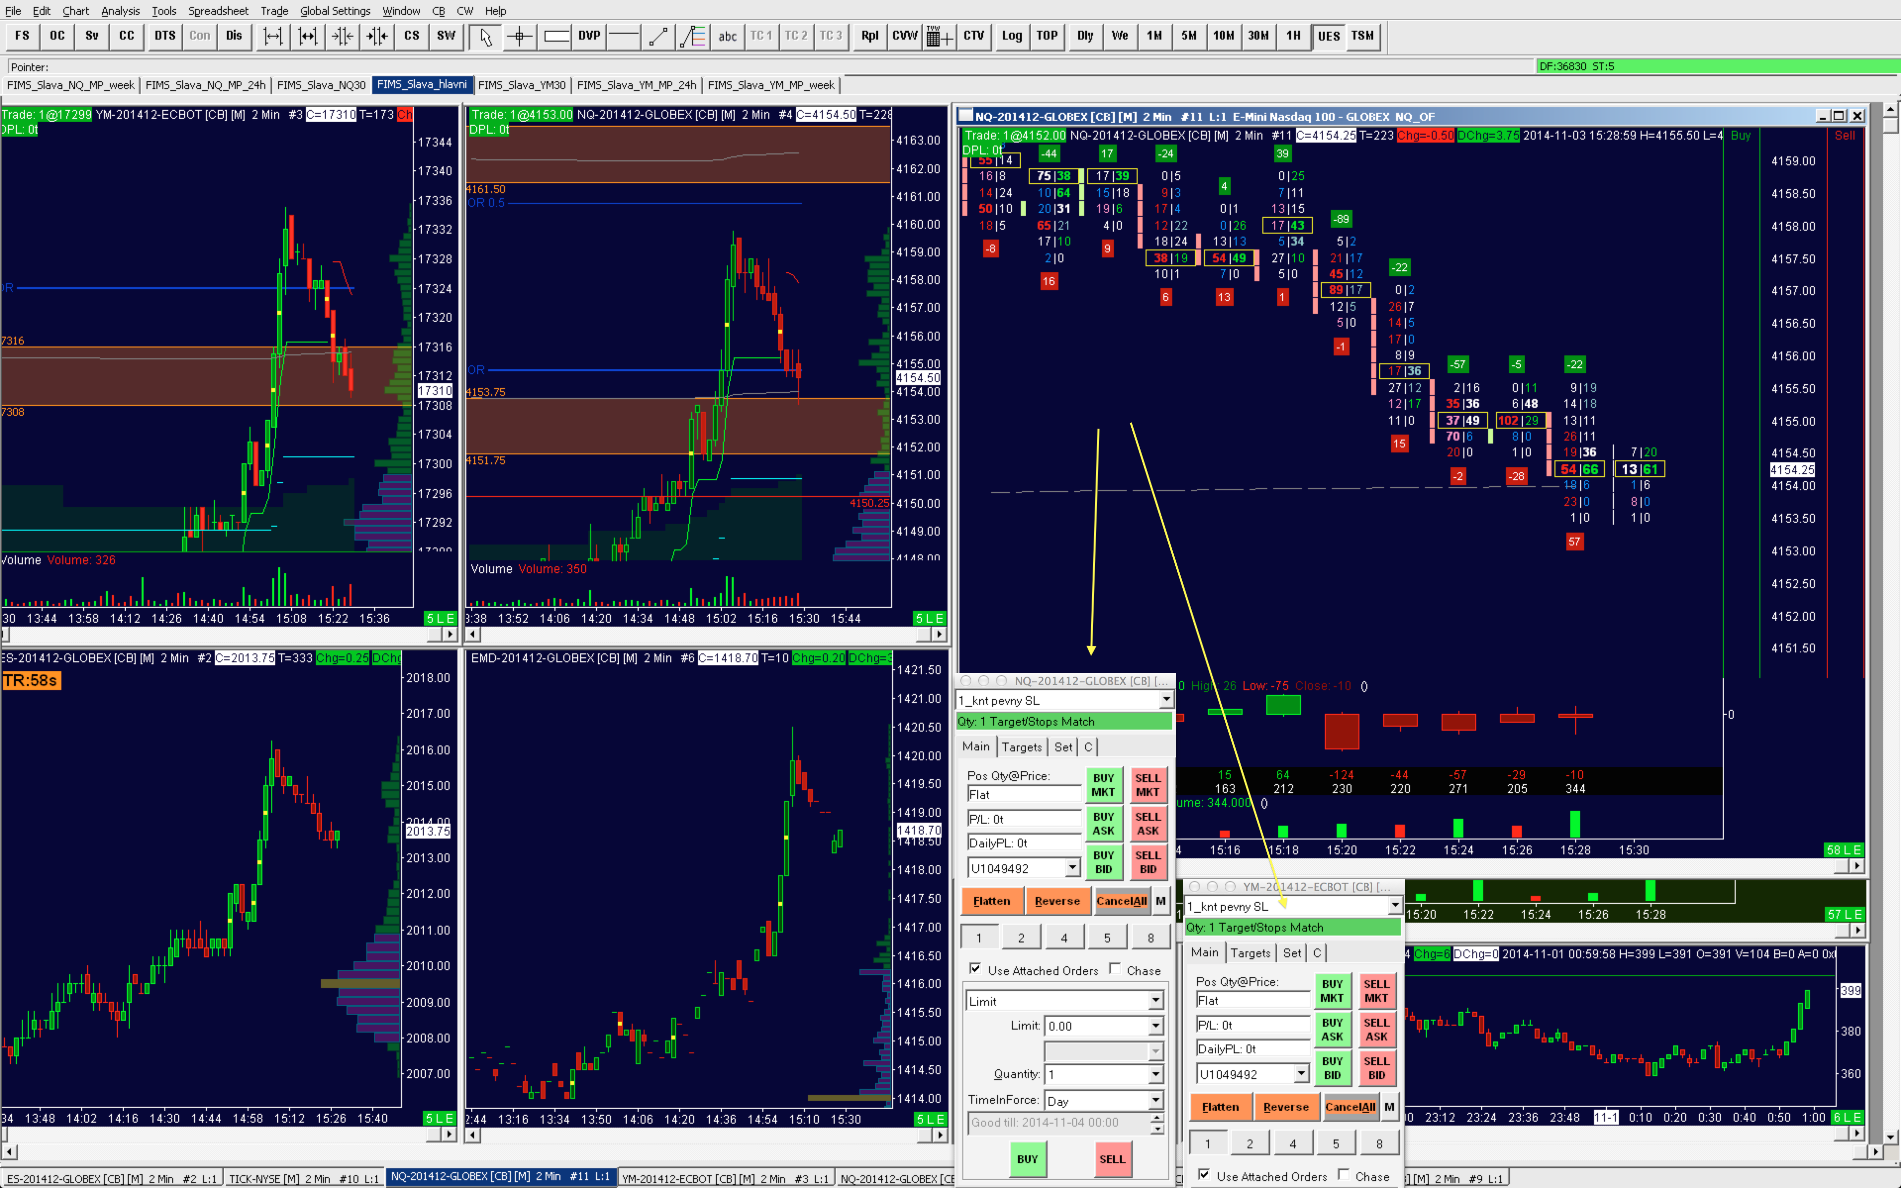Viewport: 1901px width, 1188px height.
Task: Select the Fibonacci retracement tool
Action: [x=693, y=36]
